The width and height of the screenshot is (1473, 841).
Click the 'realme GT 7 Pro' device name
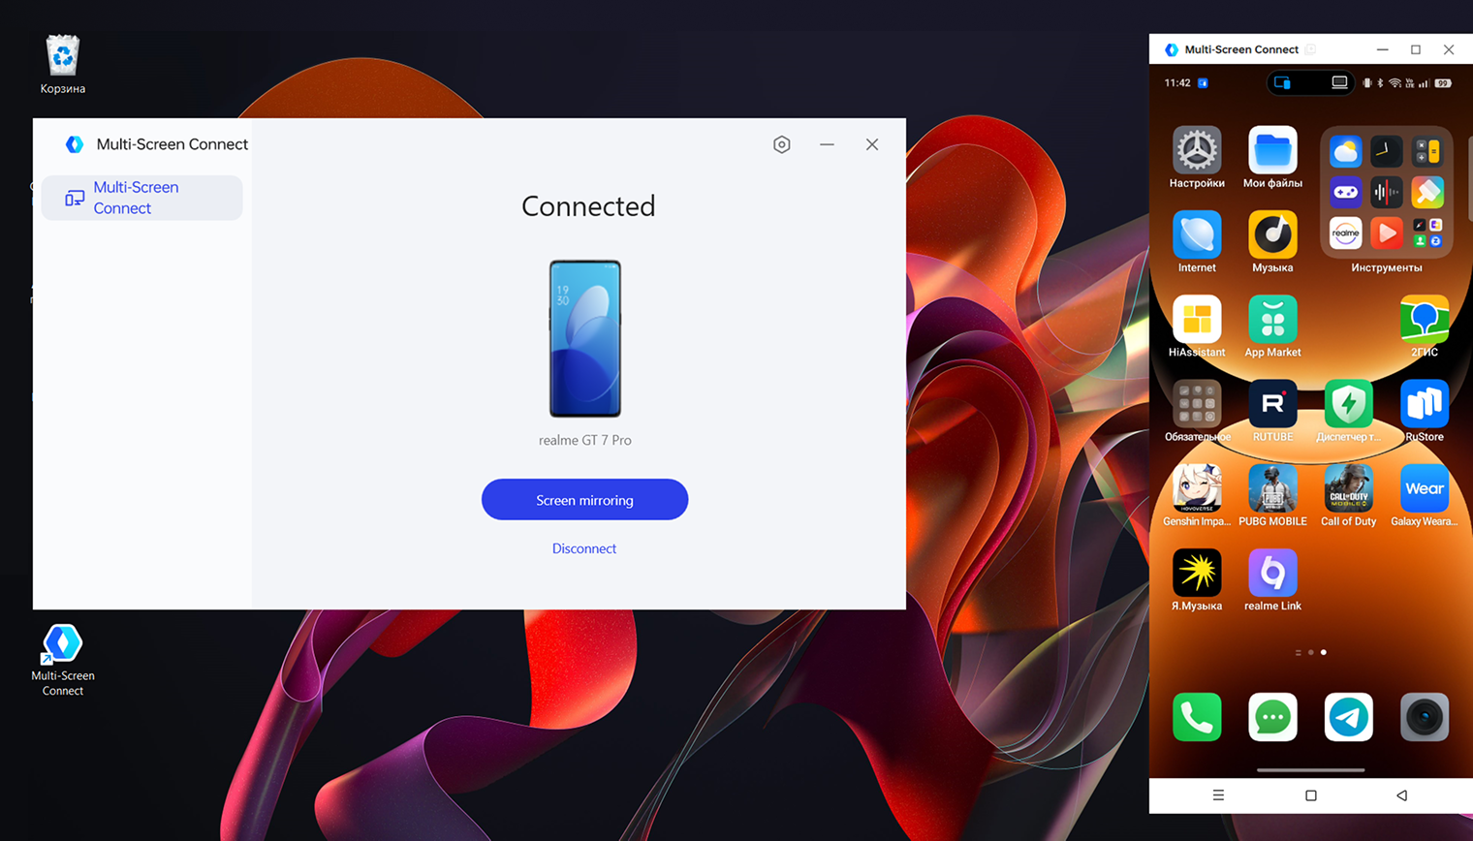(x=585, y=440)
